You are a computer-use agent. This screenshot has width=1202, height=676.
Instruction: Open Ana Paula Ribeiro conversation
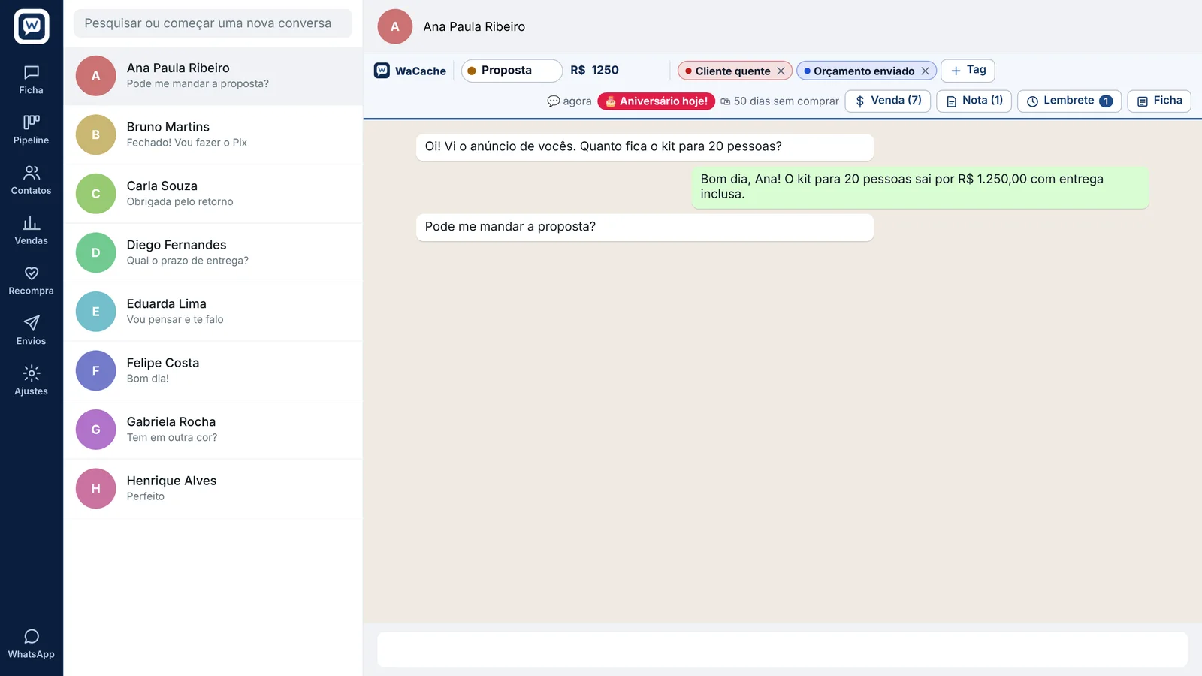coord(213,76)
